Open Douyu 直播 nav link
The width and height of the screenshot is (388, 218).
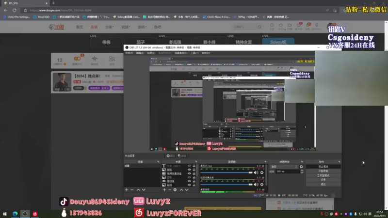pyautogui.click(x=94, y=27)
